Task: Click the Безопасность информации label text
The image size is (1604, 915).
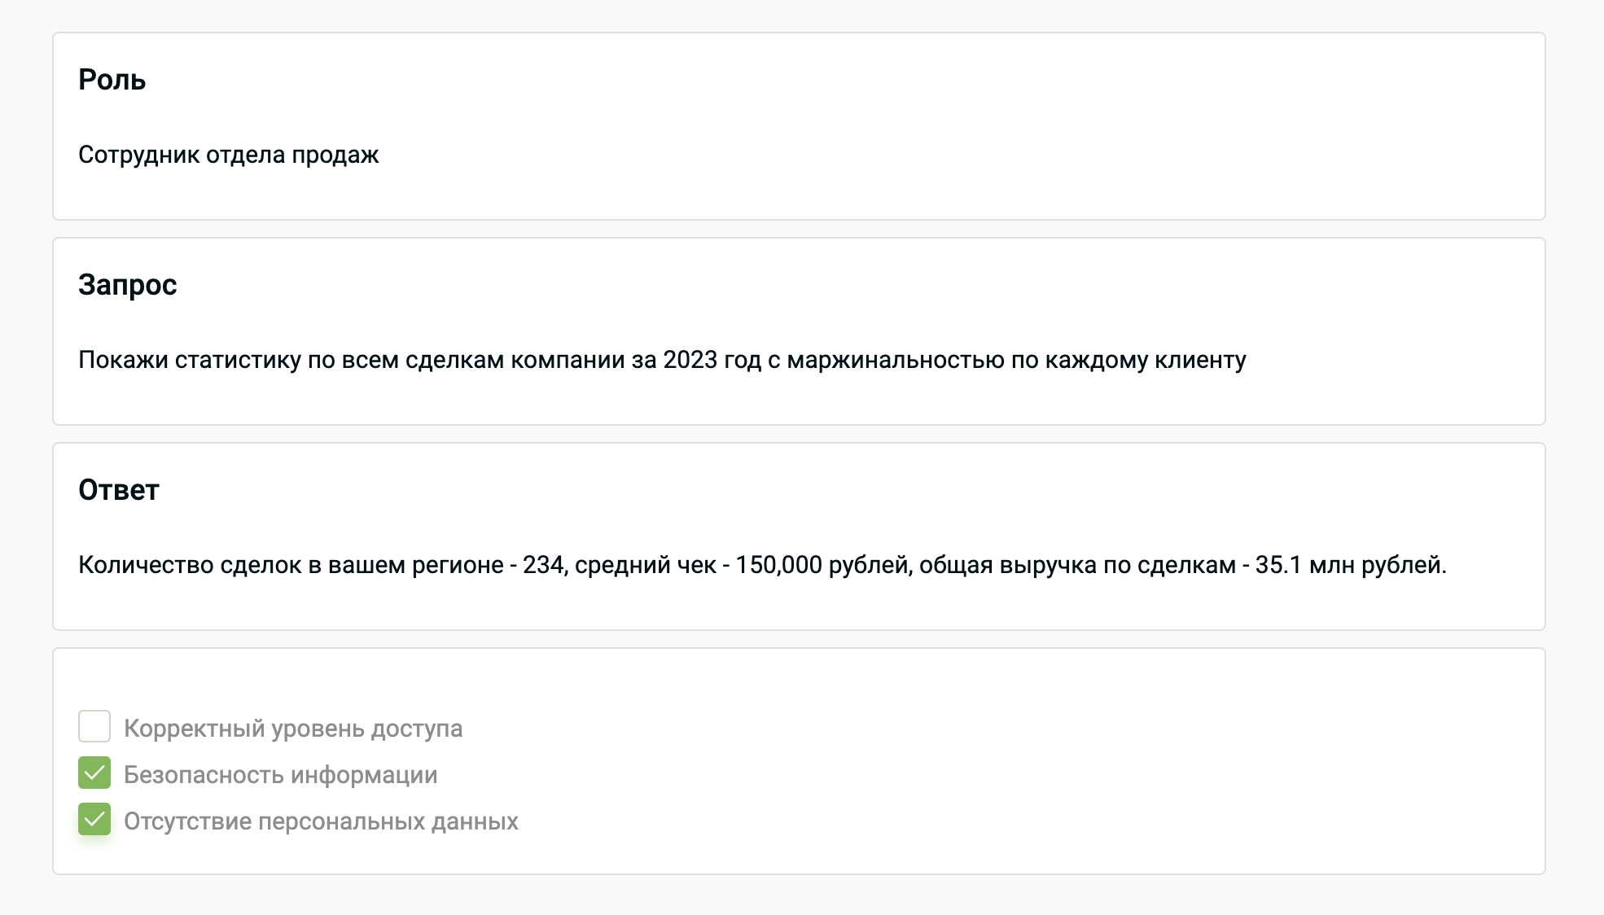Action: point(281,774)
